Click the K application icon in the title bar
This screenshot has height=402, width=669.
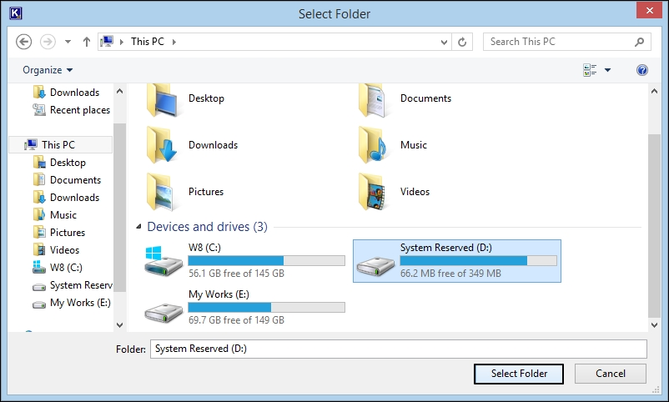[15, 13]
